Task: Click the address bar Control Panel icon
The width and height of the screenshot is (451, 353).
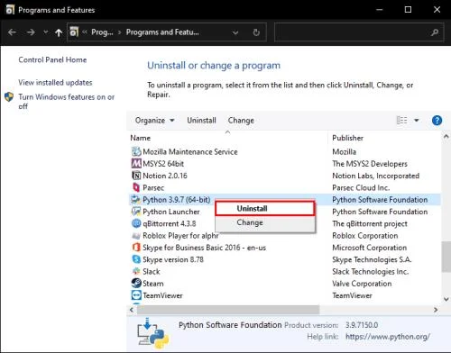Action: (x=74, y=32)
